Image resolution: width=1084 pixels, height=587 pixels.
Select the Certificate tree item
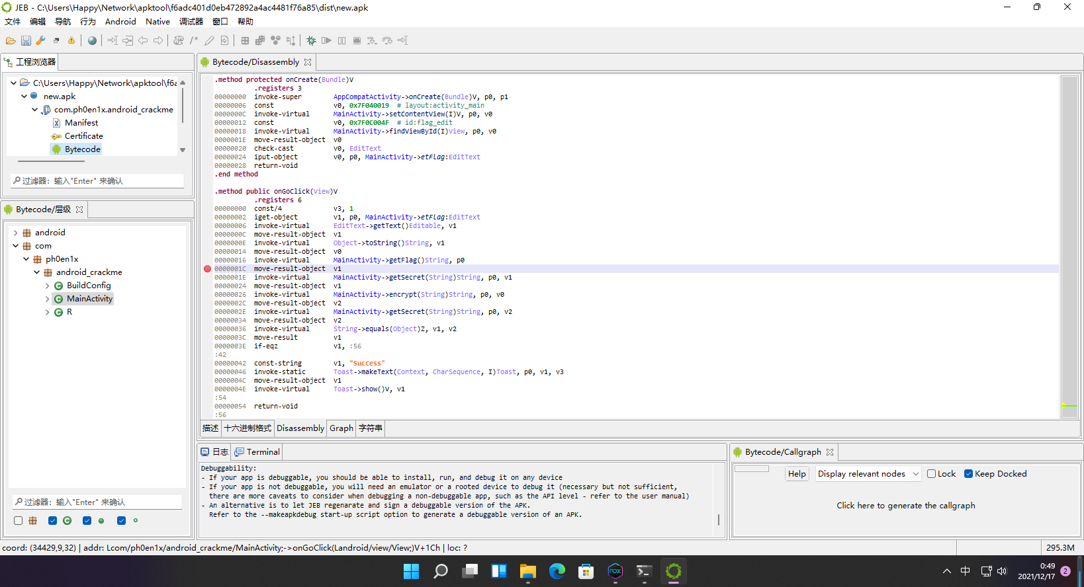[84, 136]
